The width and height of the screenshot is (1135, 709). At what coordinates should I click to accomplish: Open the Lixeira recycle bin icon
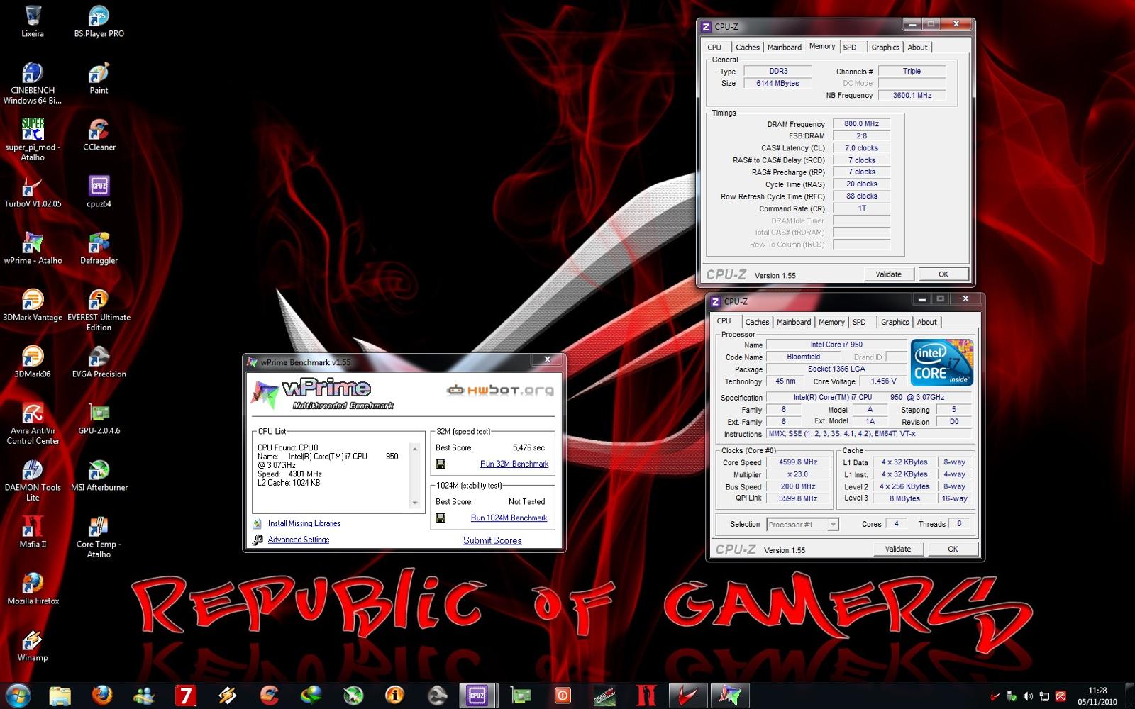pos(33,21)
